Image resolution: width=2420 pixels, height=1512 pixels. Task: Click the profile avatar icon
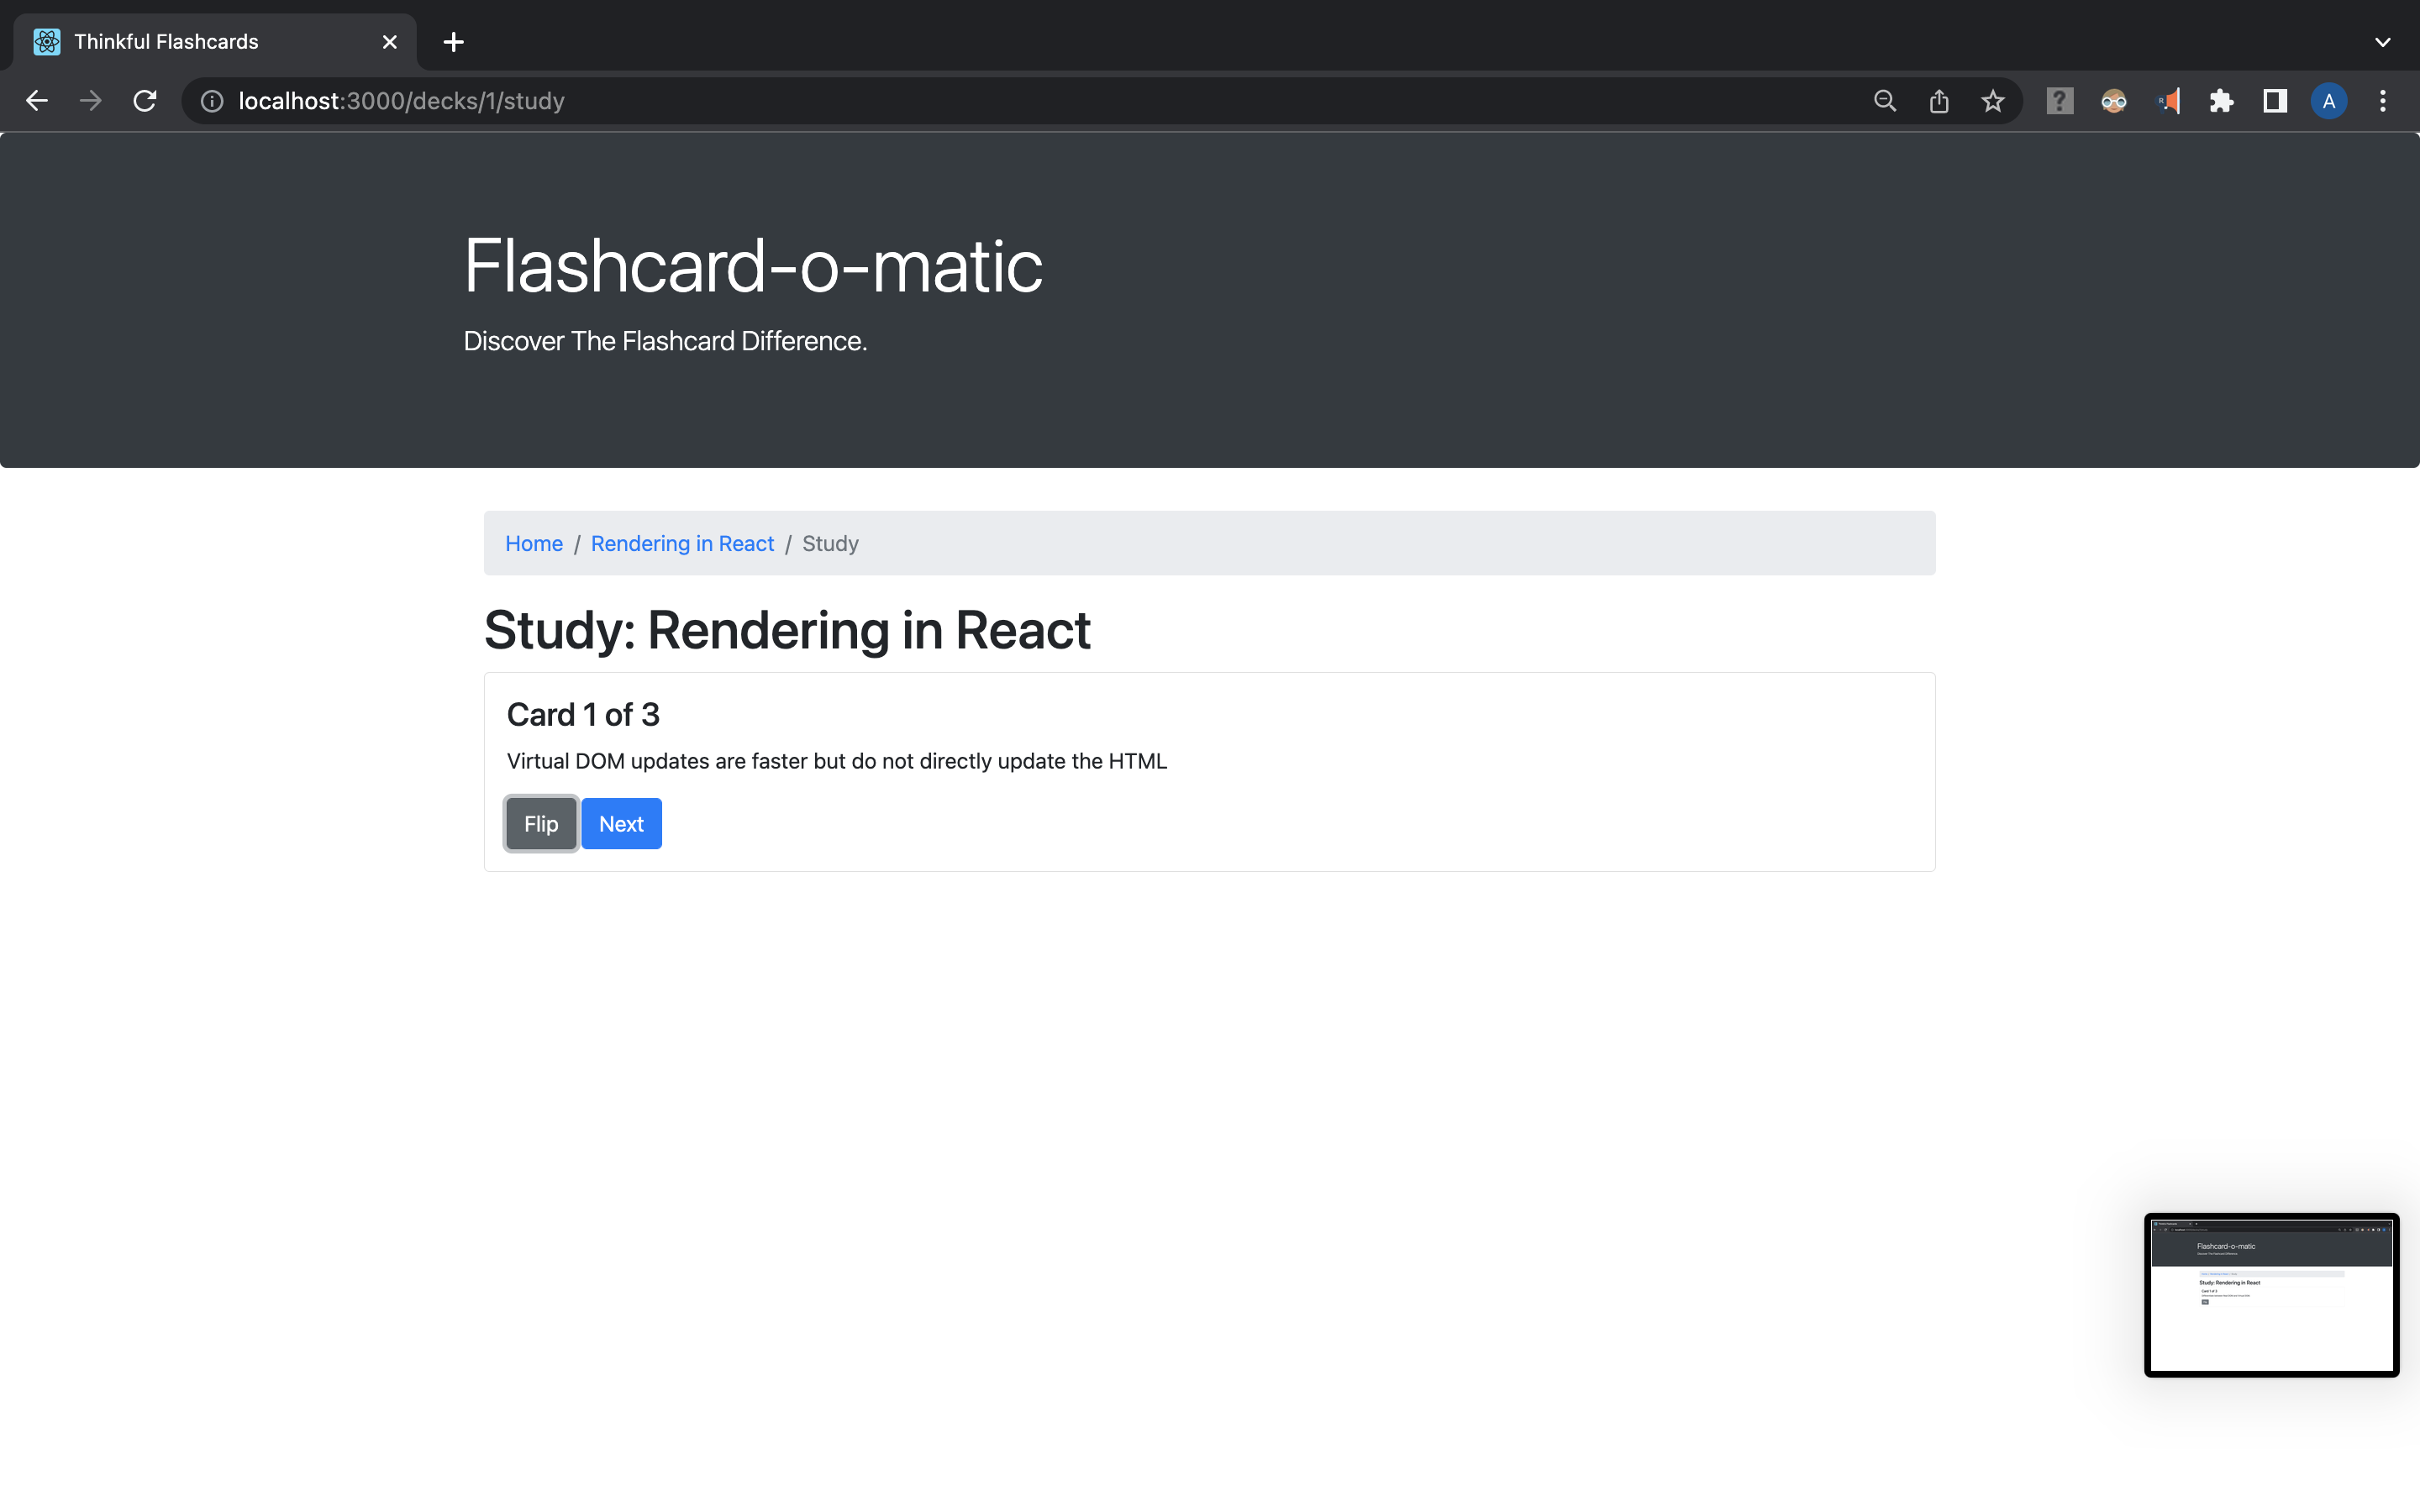[x=2328, y=100]
